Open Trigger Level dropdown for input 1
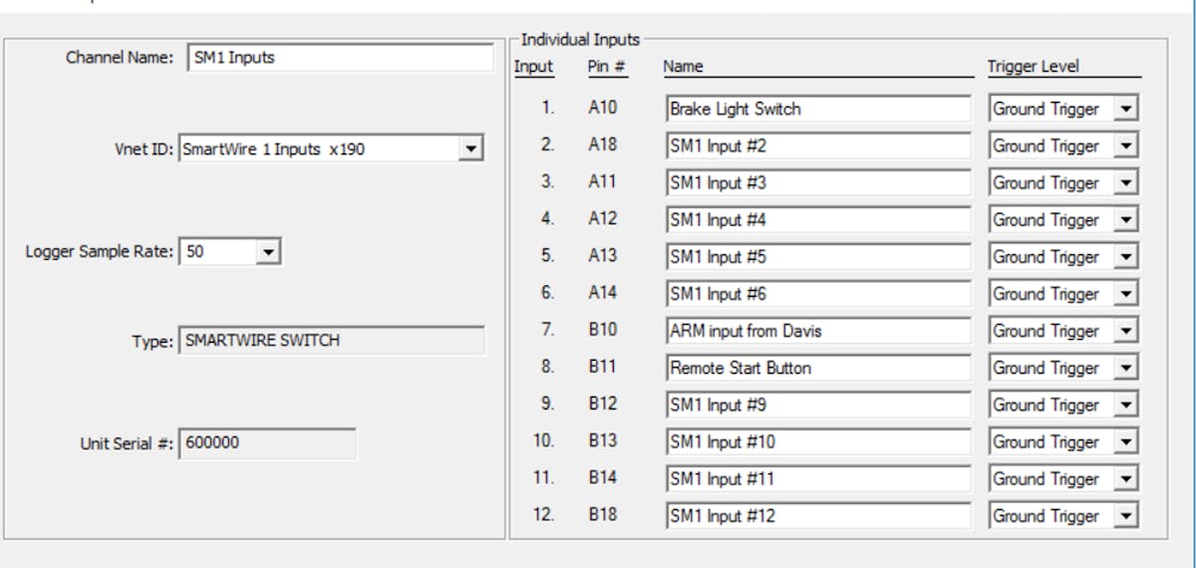Image resolution: width=1196 pixels, height=568 pixels. click(1125, 109)
